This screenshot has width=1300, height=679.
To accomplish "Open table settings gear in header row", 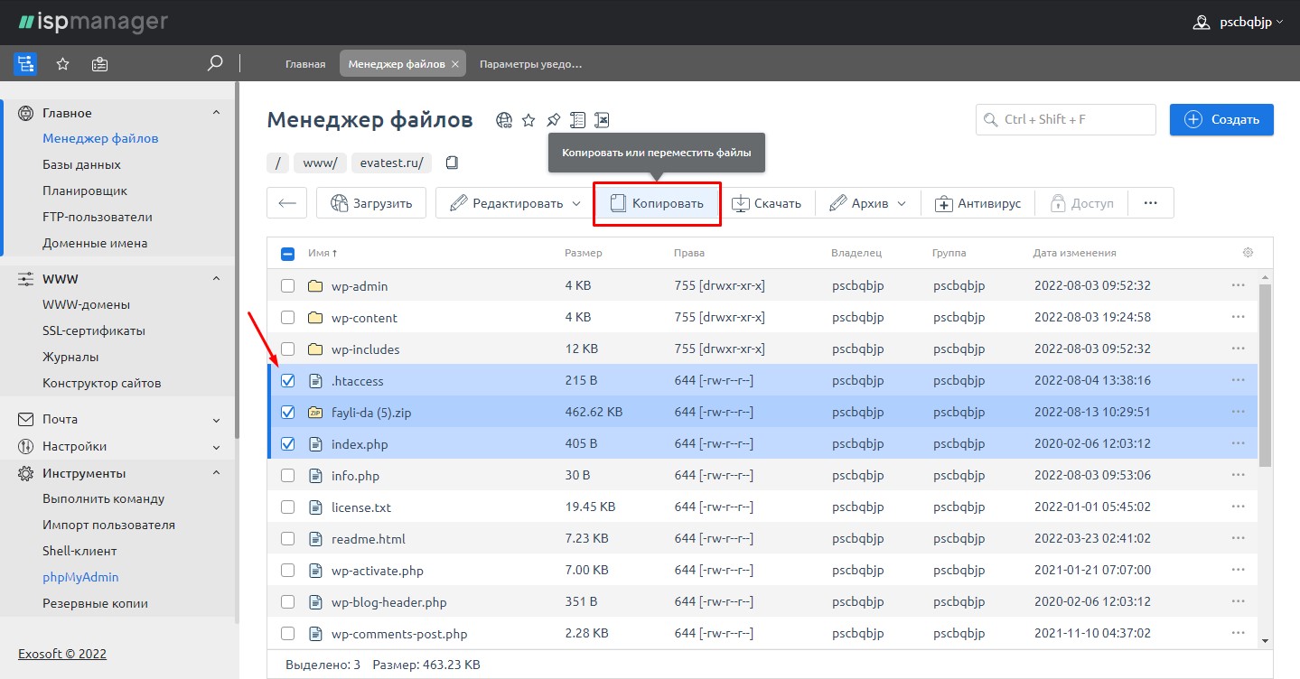I will [x=1249, y=253].
